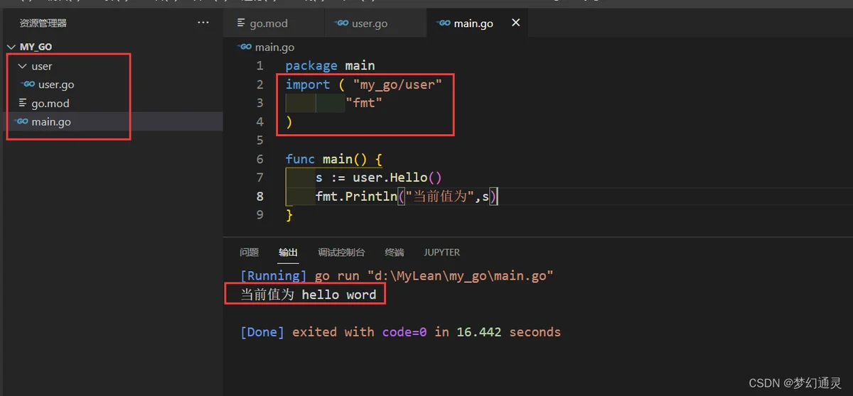Click the Go icon beside user.go in explorer
The width and height of the screenshot is (853, 396).
[x=28, y=84]
